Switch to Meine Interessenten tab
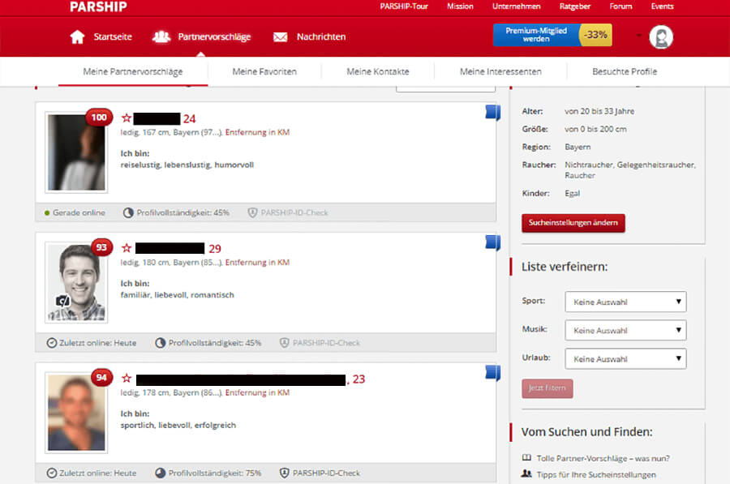 [x=500, y=71]
